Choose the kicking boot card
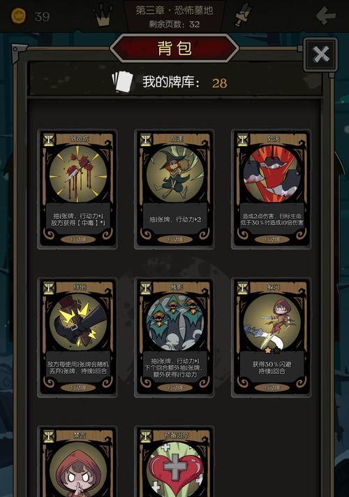The image size is (349, 497). (x=77, y=338)
